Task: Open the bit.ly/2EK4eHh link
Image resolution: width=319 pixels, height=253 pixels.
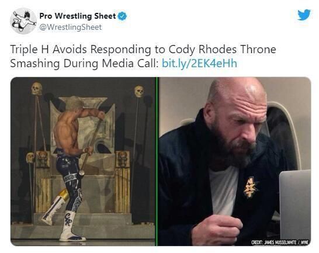Action: pos(199,63)
